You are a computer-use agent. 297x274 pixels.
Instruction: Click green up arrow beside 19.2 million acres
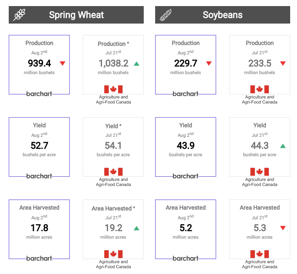pyautogui.click(x=137, y=228)
